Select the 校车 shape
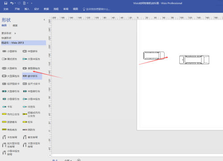The height and width of the screenshot is (161, 223). [28, 122]
